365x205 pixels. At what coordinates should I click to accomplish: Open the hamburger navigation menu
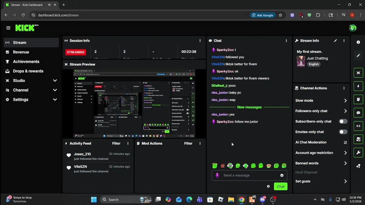(x=8, y=28)
